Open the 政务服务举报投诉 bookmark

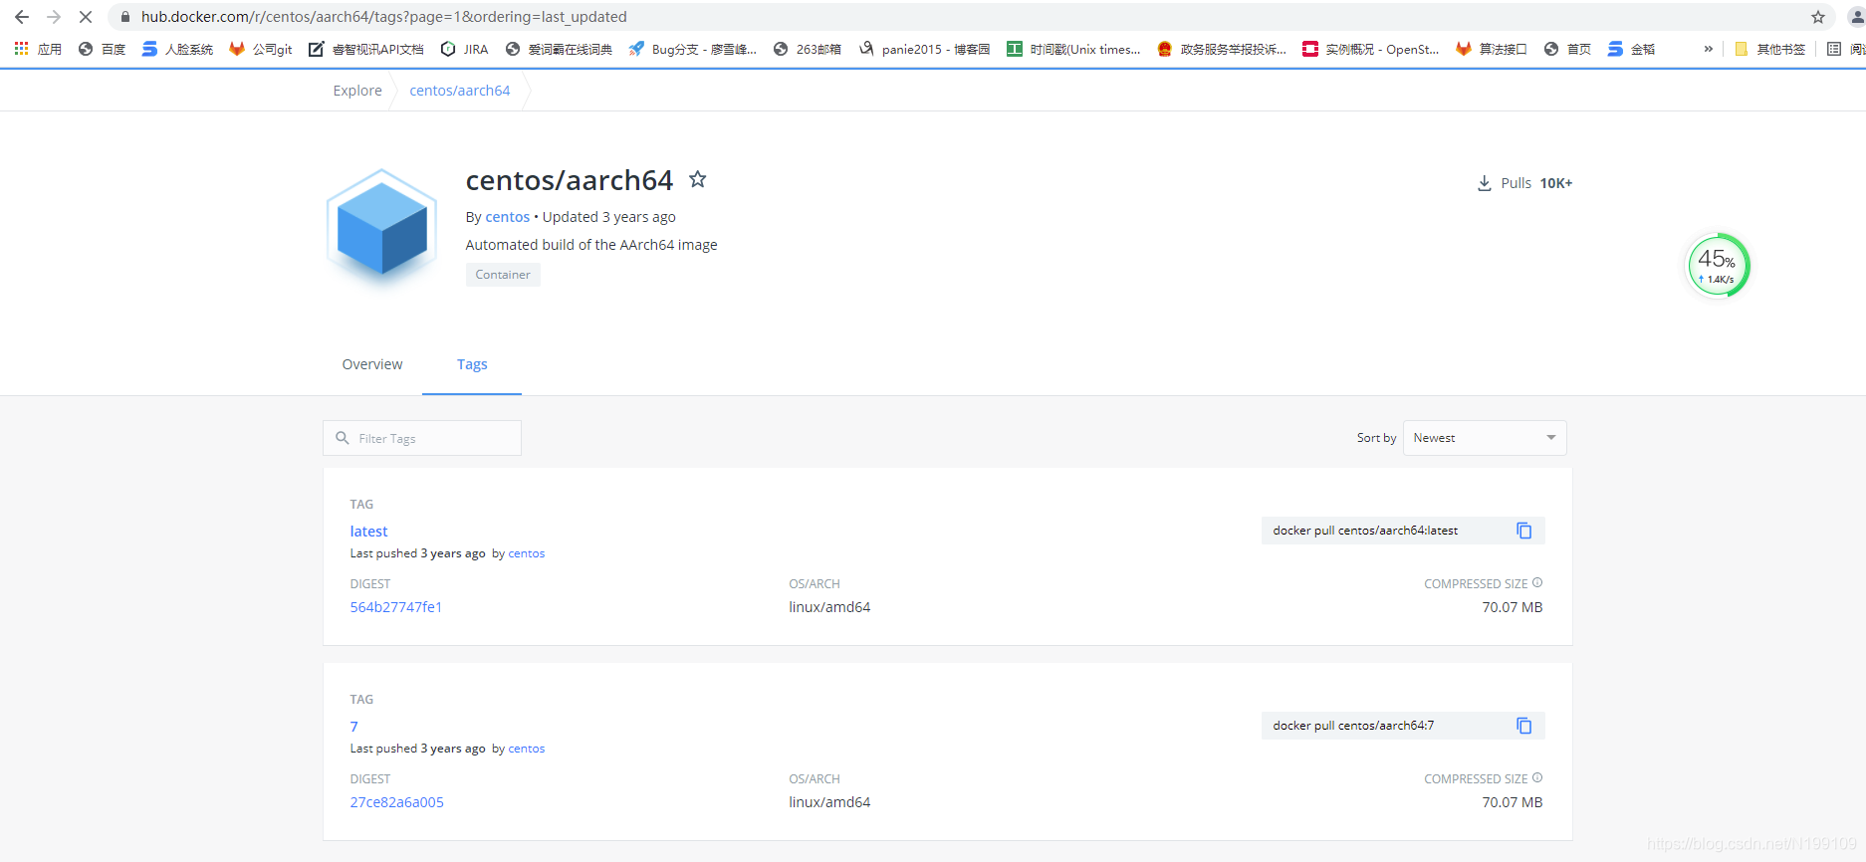1222,49
